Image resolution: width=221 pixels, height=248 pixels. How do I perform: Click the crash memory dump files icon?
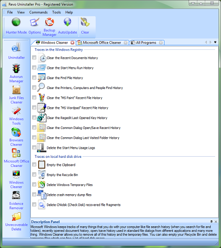coord(42,195)
